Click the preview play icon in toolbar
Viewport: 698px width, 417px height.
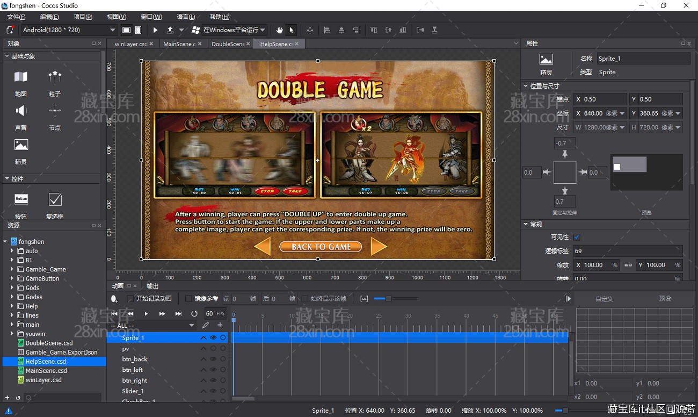click(x=156, y=30)
